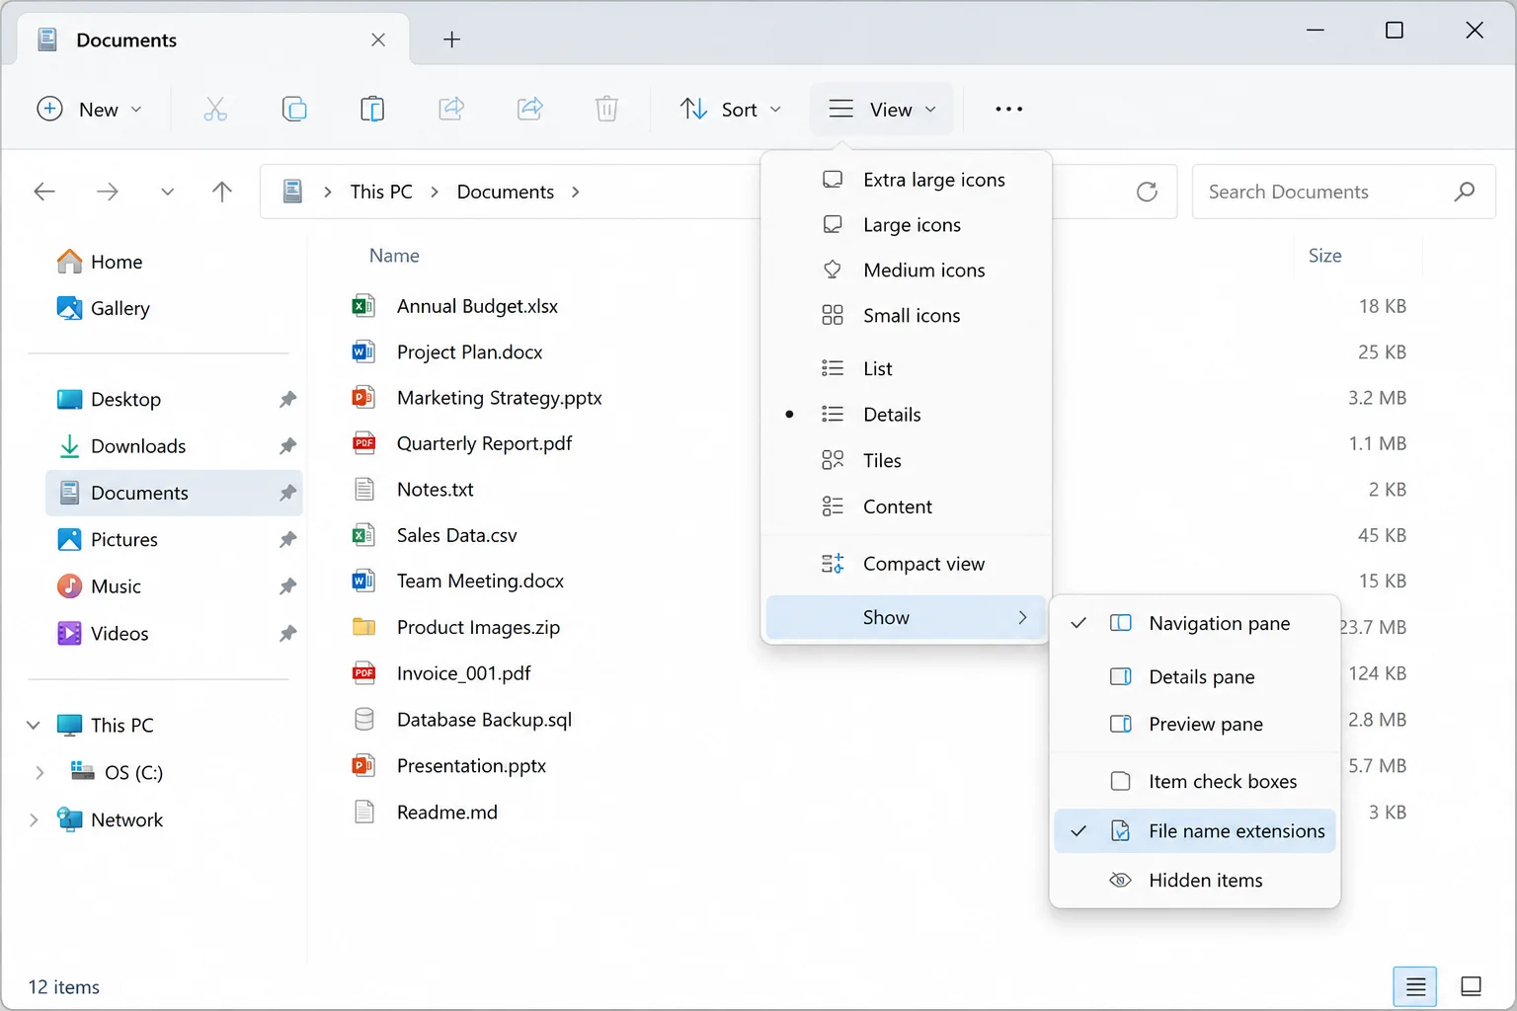
Task: Click the pin icon next to Music
Action: (x=287, y=586)
